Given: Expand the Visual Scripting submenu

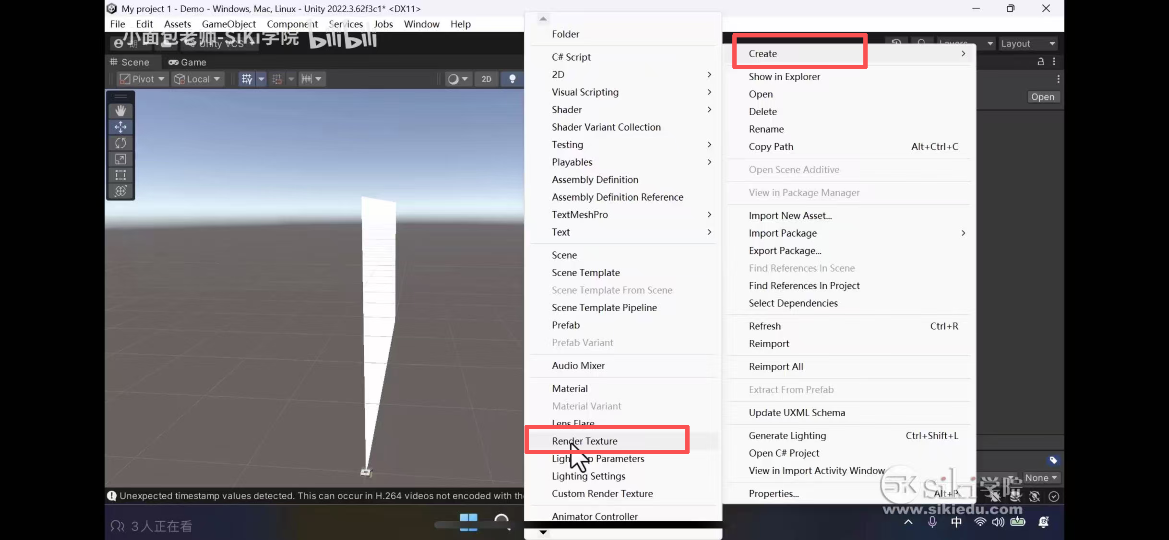Looking at the screenshot, I should (x=622, y=92).
